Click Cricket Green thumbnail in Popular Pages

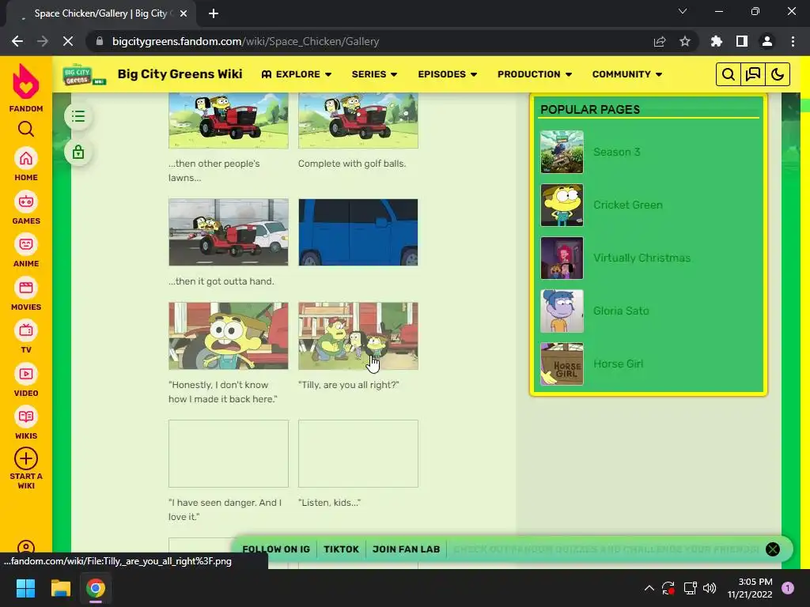pos(562,205)
